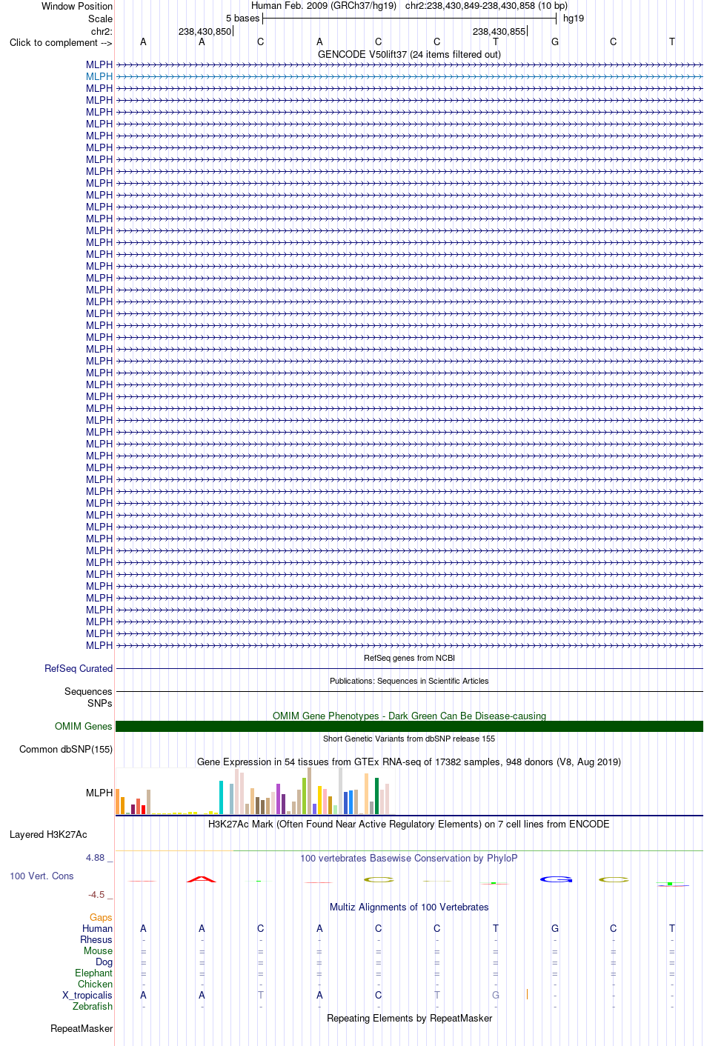Open the GENCODE V50lift37 track title
This screenshot has height=1046, width=704.
click(409, 54)
